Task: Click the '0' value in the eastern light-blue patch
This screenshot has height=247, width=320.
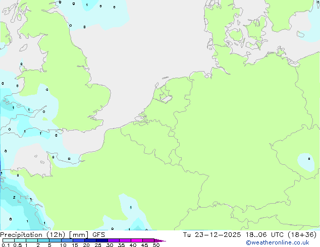Action: coord(309,159)
